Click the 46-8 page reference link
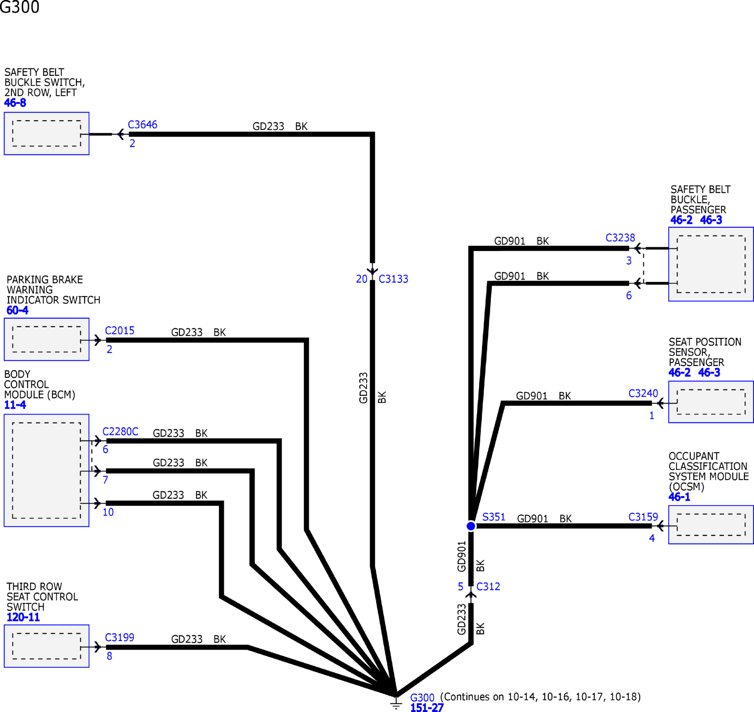 point(15,103)
